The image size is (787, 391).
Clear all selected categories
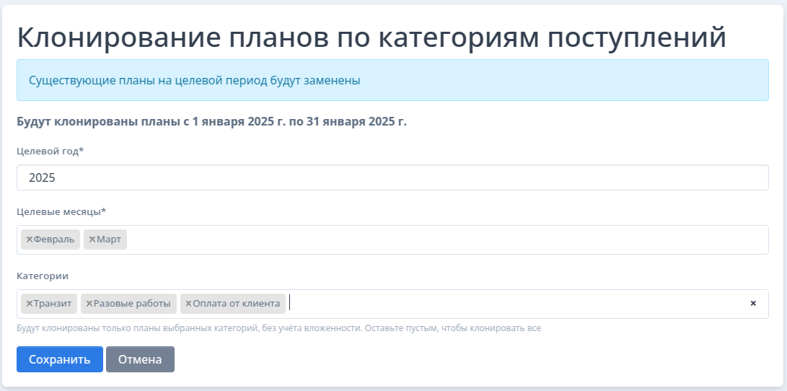coord(753,303)
